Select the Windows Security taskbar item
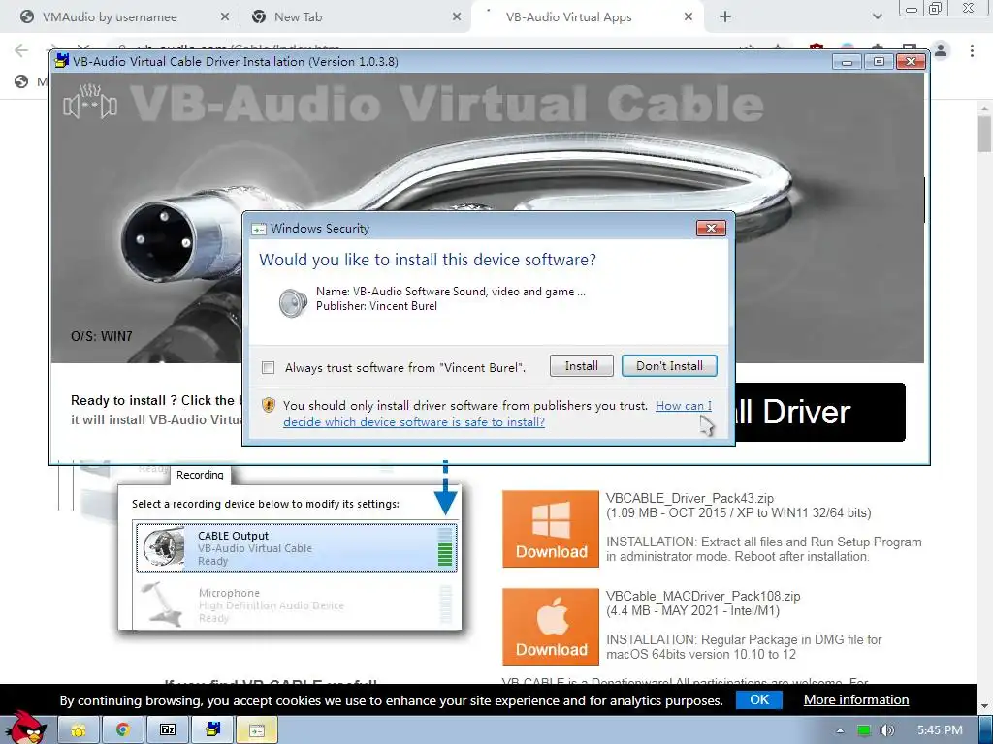The width and height of the screenshot is (993, 744). (256, 730)
